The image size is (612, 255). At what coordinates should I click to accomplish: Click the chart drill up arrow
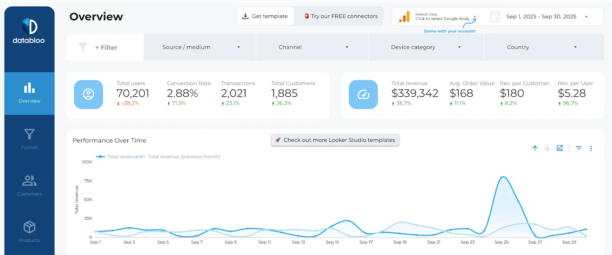coord(535,148)
